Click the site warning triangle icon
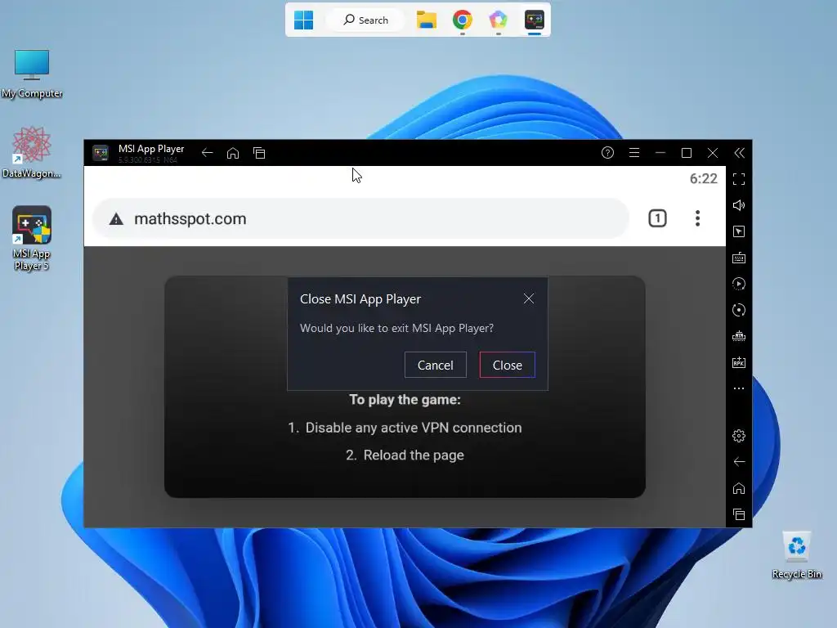This screenshot has height=628, width=837. (116, 218)
